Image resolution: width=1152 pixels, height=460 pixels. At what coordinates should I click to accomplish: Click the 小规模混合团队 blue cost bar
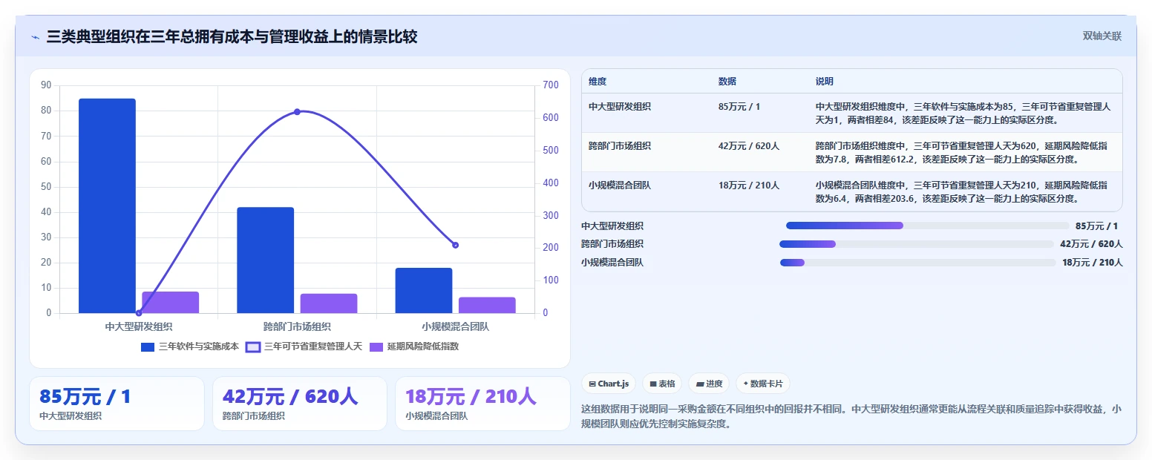[x=424, y=290]
